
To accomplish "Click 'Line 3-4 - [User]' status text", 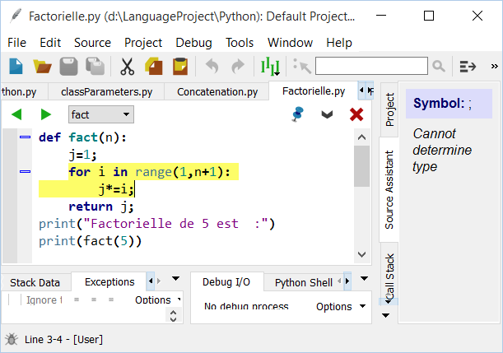I will tap(63, 339).
